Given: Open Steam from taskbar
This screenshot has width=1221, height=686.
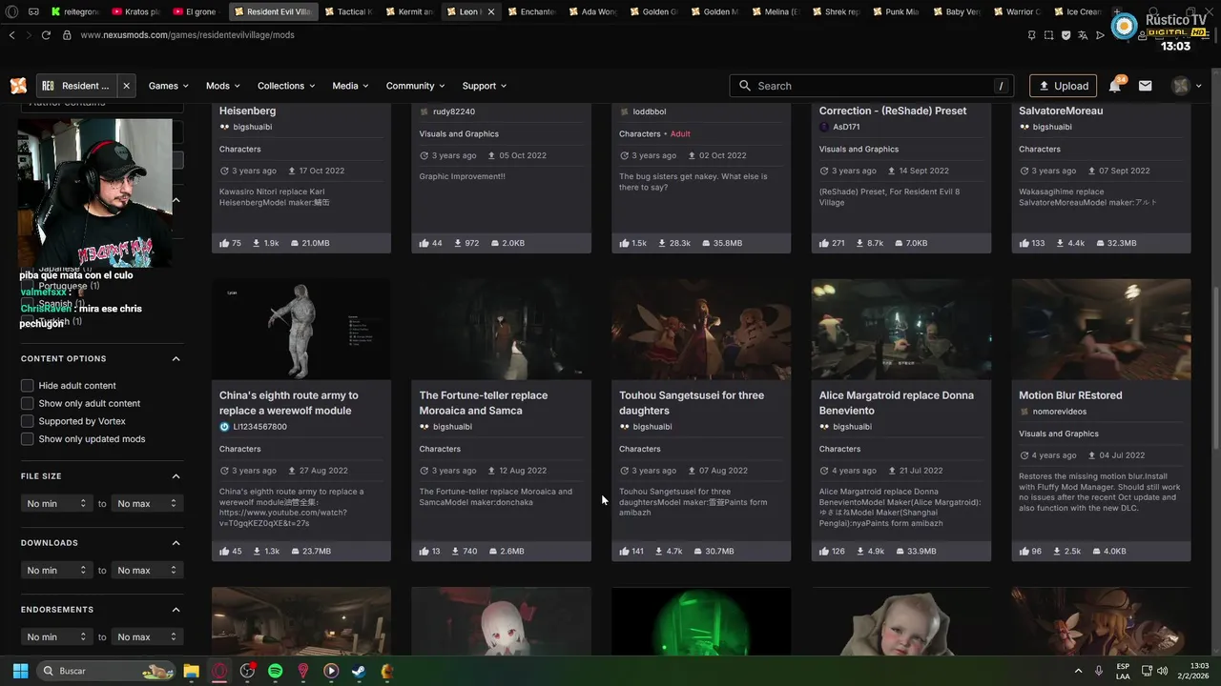Looking at the screenshot, I should click(358, 671).
